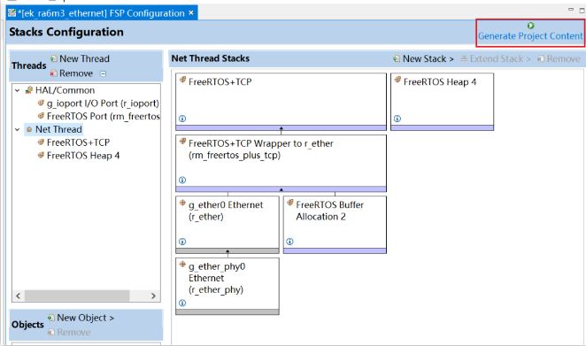Viewport: 586px width, 346px height.
Task: Click the New Object icon
Action: click(x=51, y=318)
